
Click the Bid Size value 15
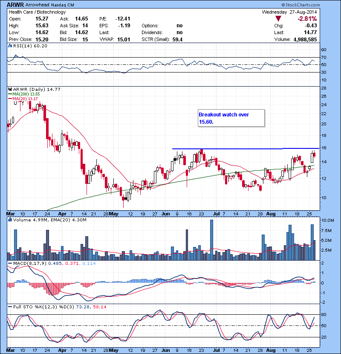(85, 40)
